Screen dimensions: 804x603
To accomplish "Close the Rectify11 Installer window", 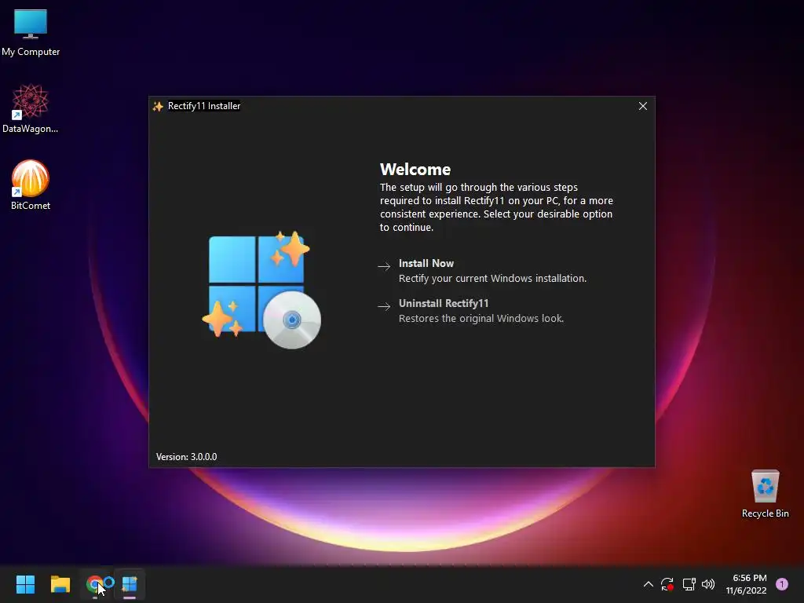I will (x=642, y=106).
